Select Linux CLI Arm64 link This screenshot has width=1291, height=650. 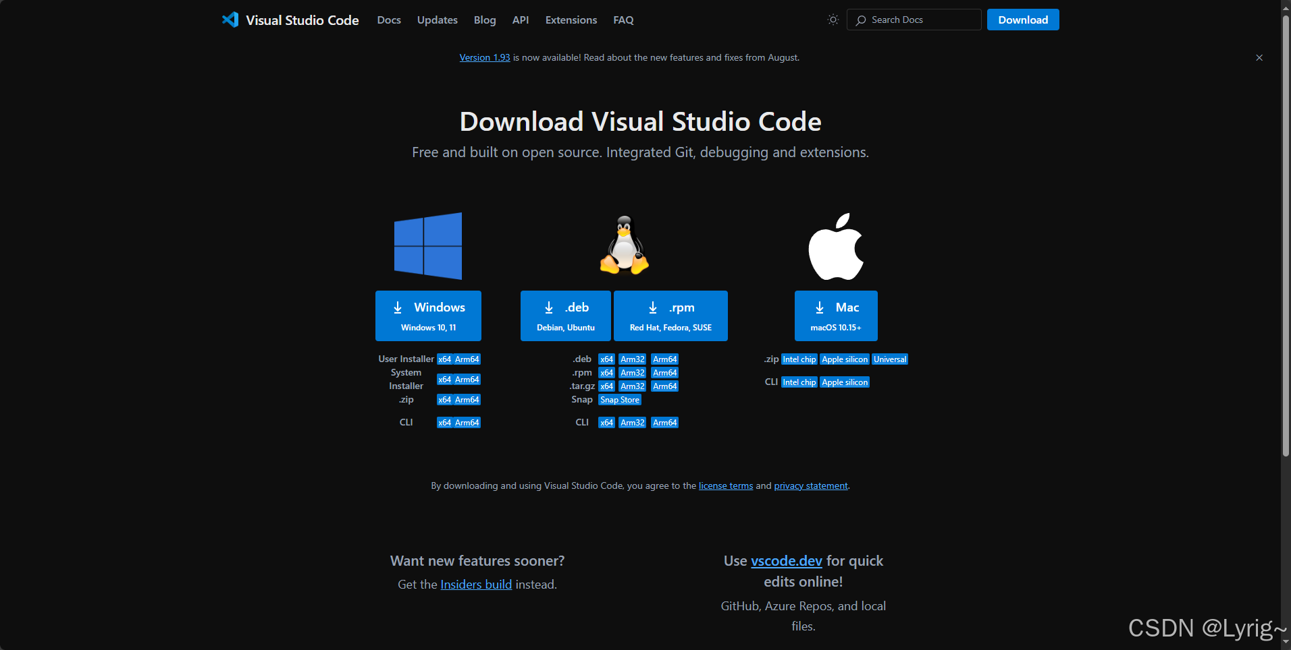coord(665,423)
